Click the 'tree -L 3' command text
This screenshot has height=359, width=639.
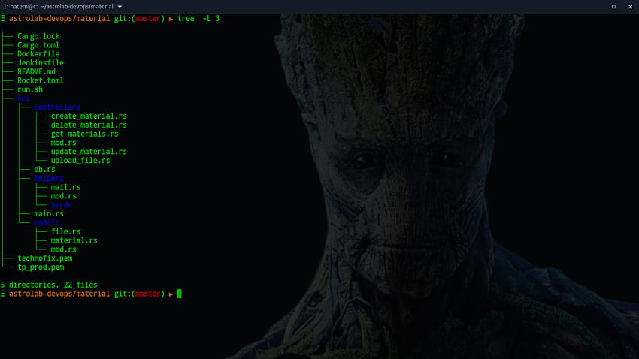coord(198,18)
